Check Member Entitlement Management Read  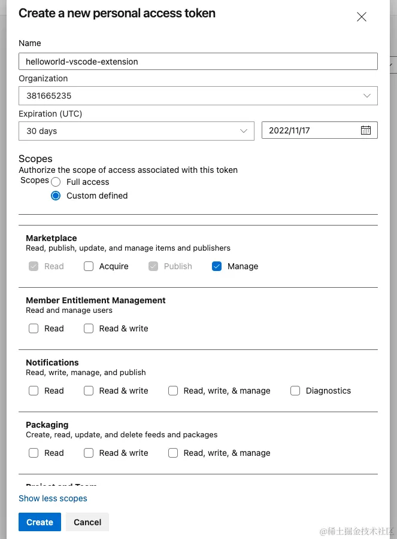[34, 328]
